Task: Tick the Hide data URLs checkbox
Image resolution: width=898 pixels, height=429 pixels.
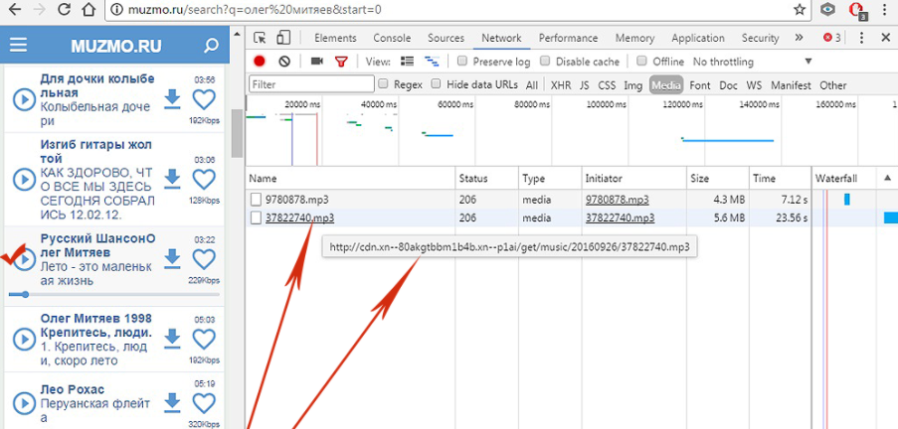Action: [x=436, y=84]
